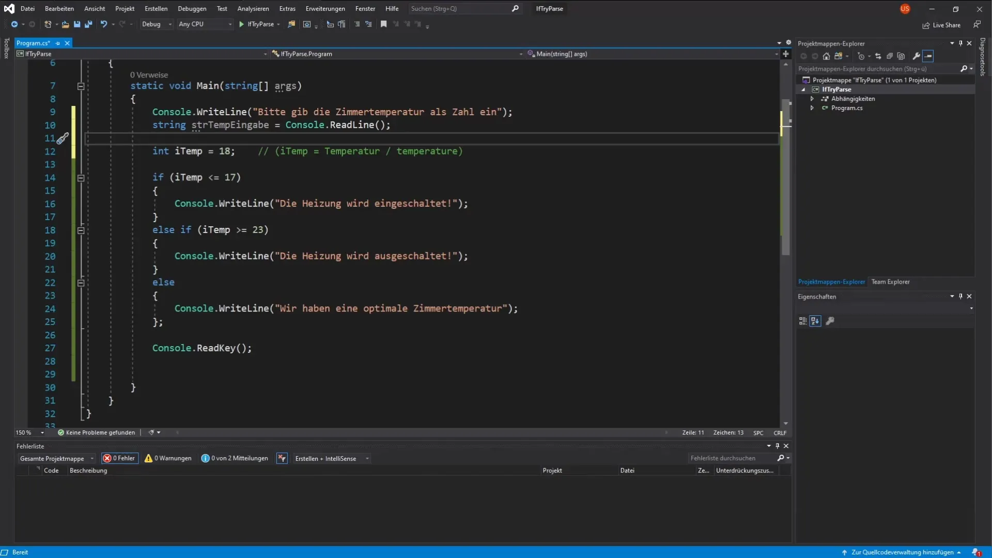Toggle Categorized view in Eigenschaften panel
Image resolution: width=992 pixels, height=558 pixels.
click(x=803, y=321)
